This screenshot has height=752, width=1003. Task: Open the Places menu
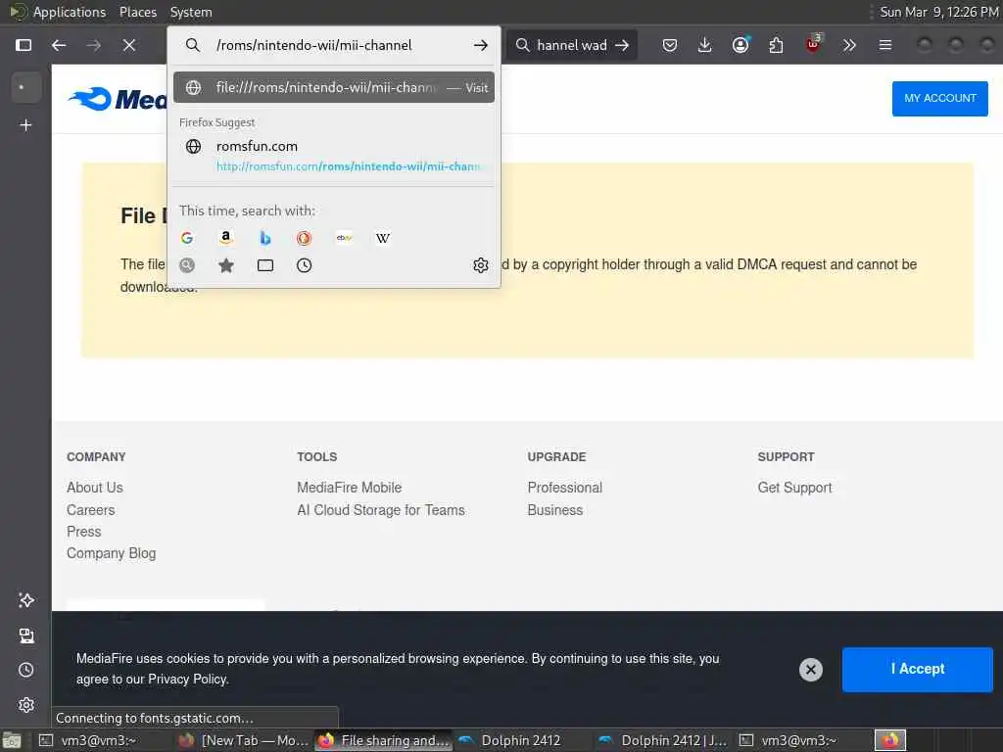tap(138, 12)
